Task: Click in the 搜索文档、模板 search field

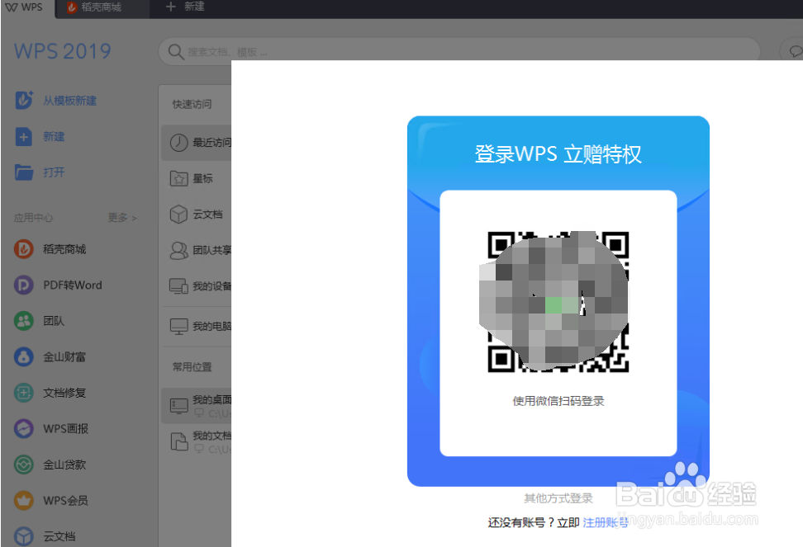Action: [459, 52]
